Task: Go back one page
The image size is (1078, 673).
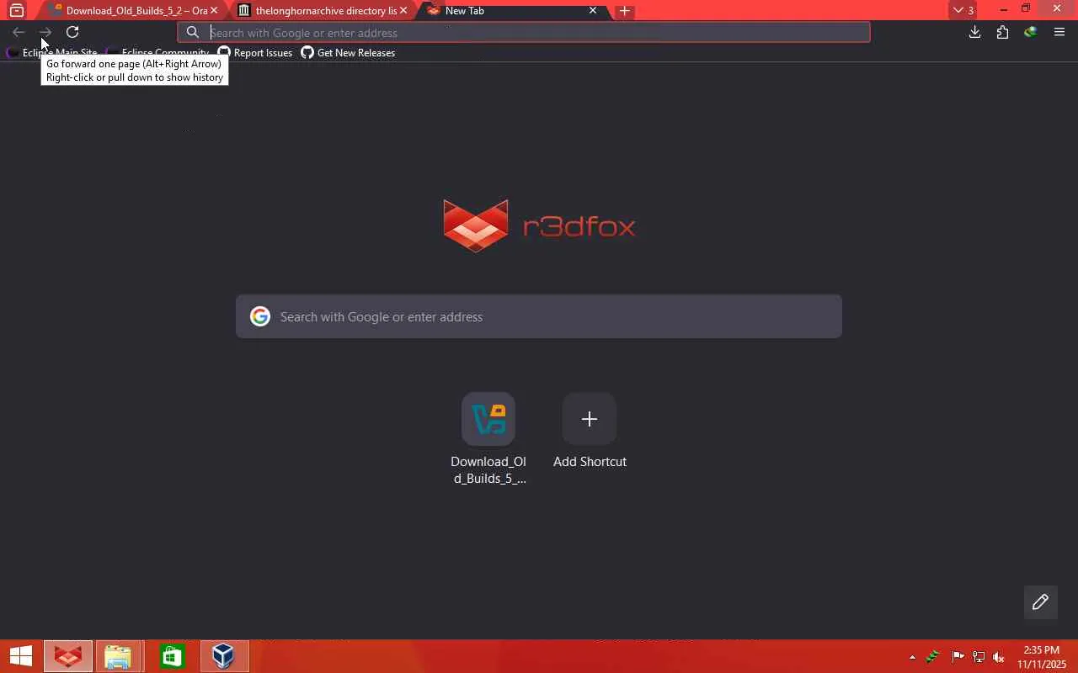Action: pyautogui.click(x=19, y=32)
